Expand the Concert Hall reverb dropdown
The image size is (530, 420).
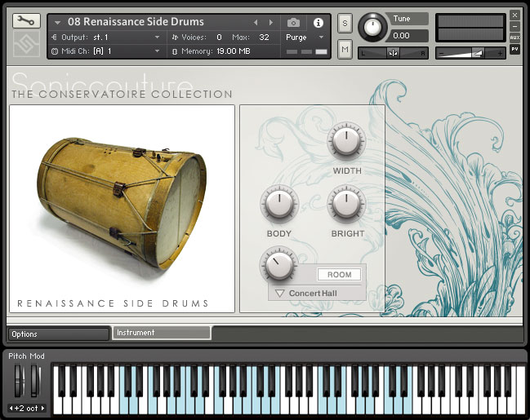click(317, 293)
